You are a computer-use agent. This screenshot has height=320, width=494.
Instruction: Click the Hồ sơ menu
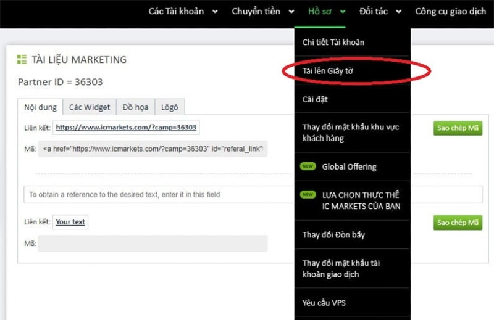319,11
